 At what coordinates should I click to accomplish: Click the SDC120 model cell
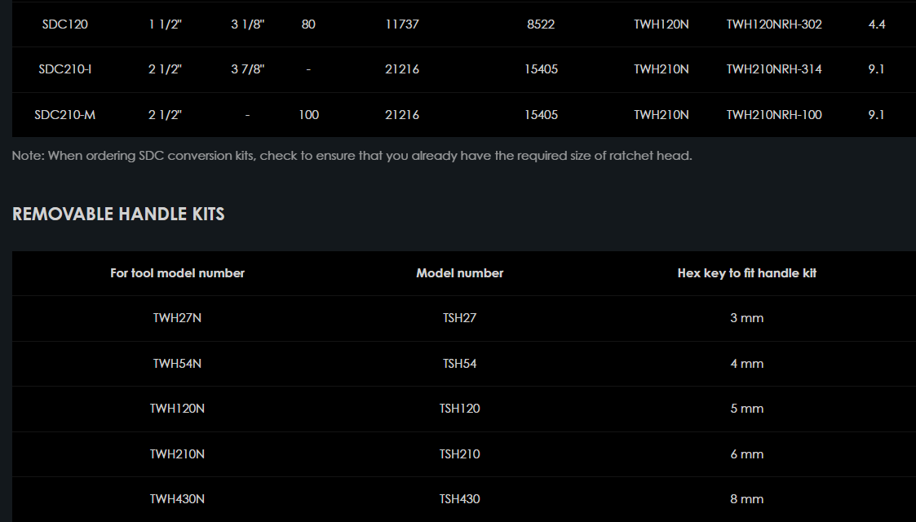point(64,24)
